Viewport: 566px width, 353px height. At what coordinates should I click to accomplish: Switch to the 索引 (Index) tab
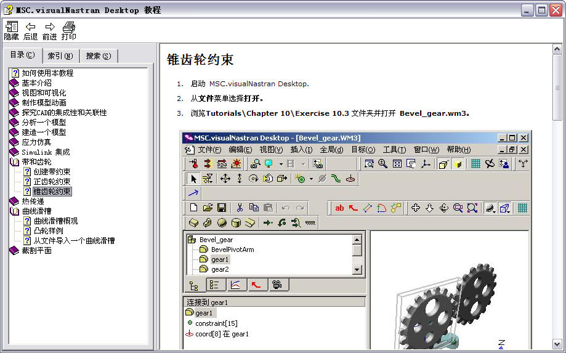pyautogui.click(x=60, y=56)
